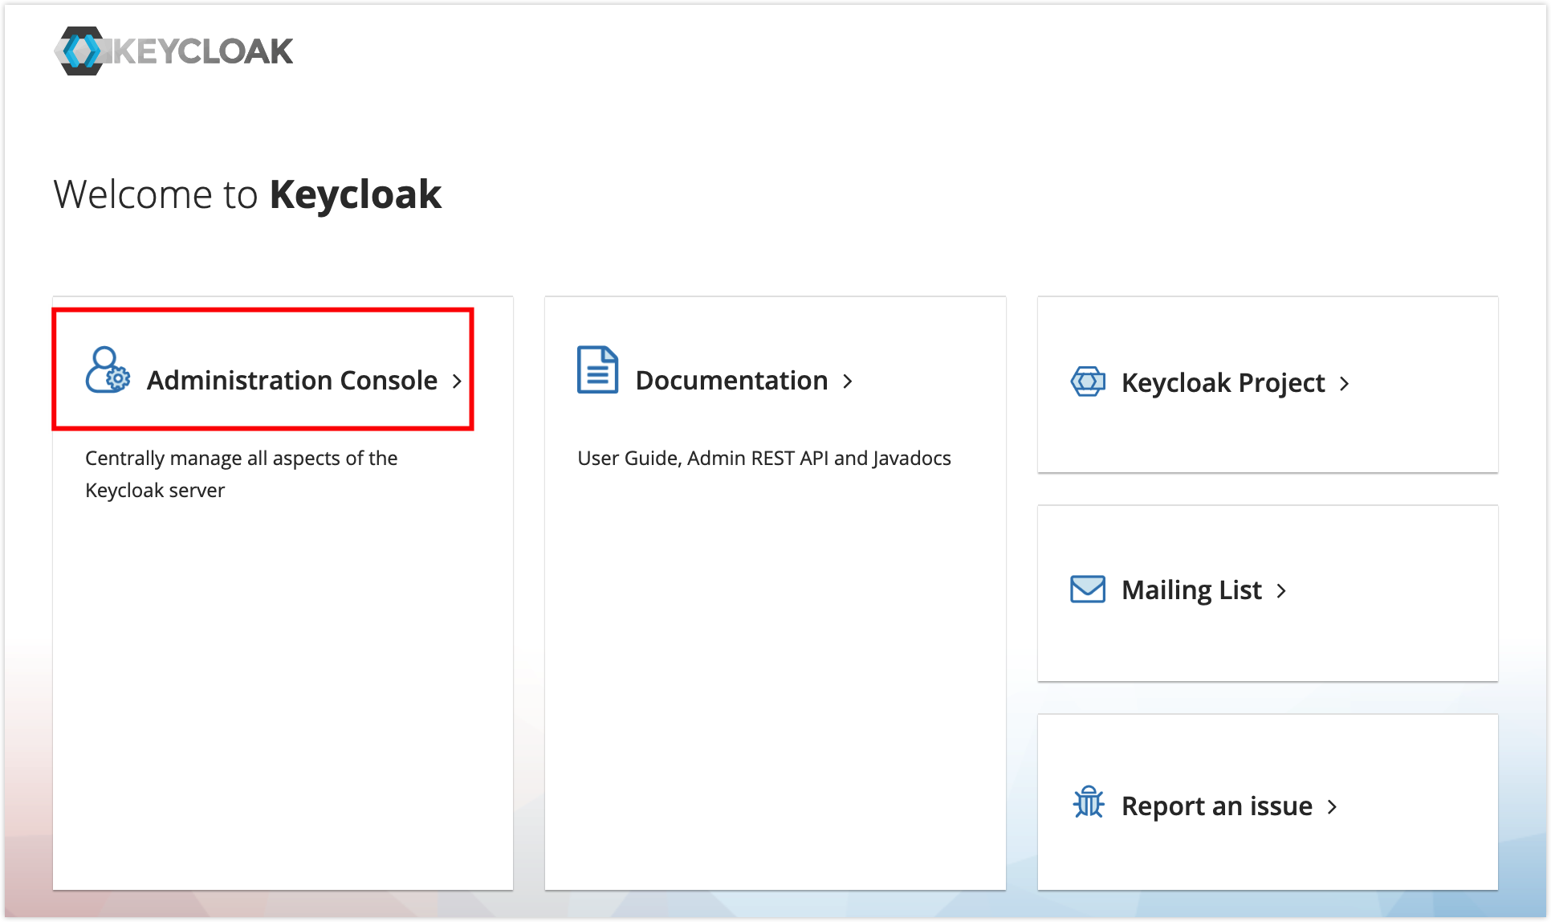The width and height of the screenshot is (1551, 922).
Task: Click chevron beside Keycloak Project
Action: 1344,384
